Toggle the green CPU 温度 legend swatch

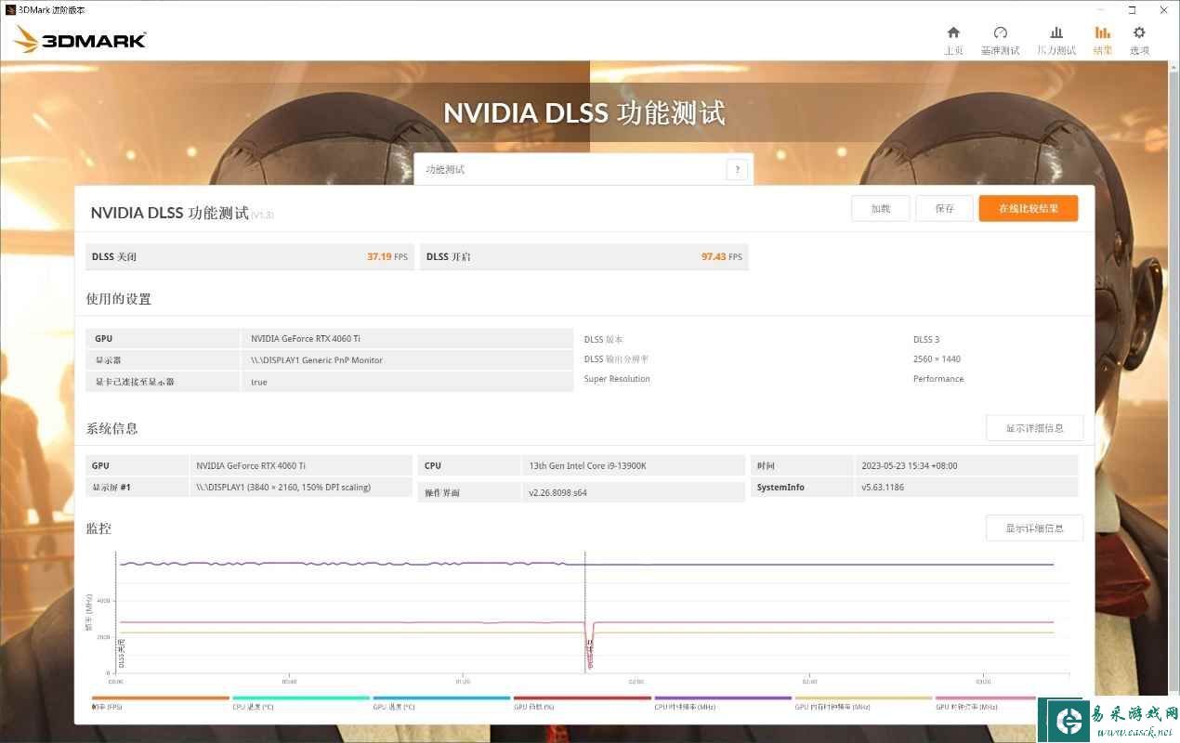(x=301, y=697)
